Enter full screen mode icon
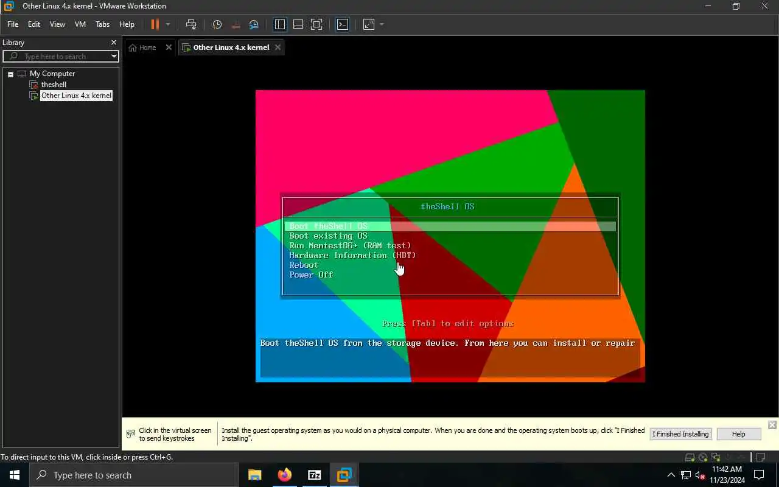The height and width of the screenshot is (487, 779). [x=316, y=24]
